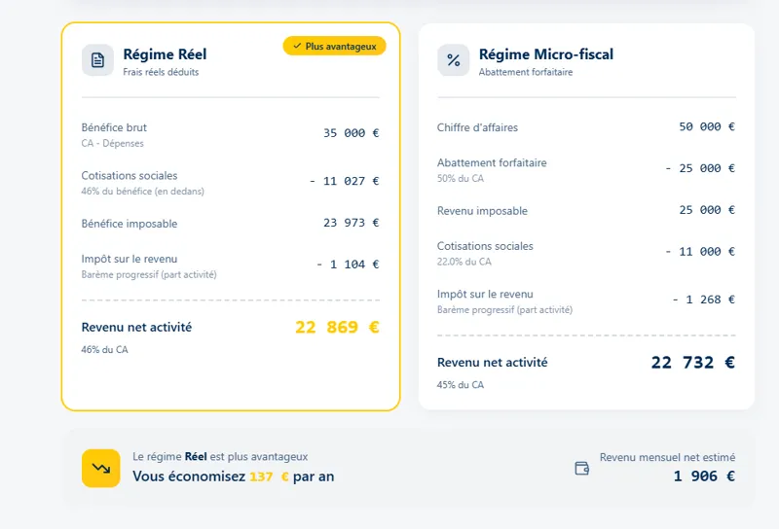The height and width of the screenshot is (529, 779).
Task: Click the Régime Réel document icon
Action: (97, 60)
